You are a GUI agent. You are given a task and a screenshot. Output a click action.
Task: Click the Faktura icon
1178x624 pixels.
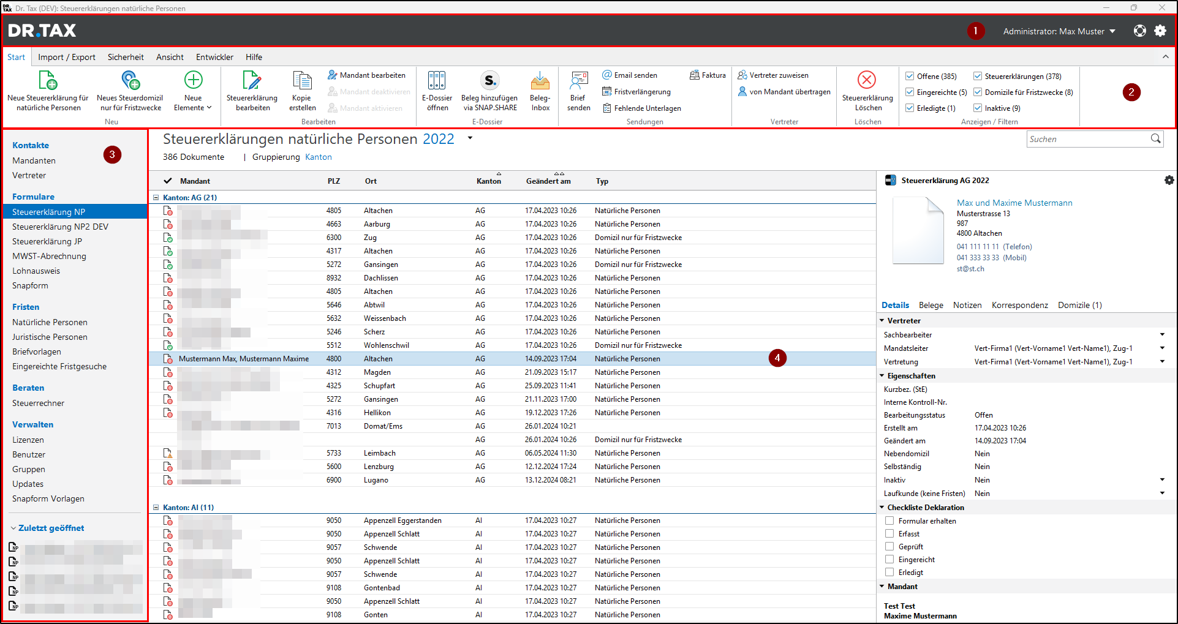695,75
